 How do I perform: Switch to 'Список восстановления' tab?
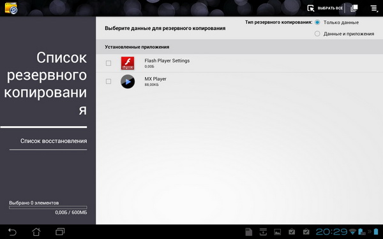[x=54, y=141]
